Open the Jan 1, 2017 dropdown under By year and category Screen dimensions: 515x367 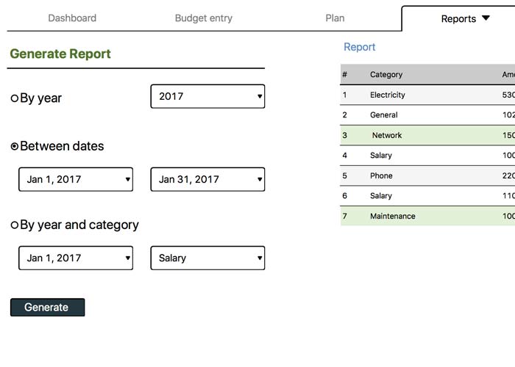pos(76,258)
